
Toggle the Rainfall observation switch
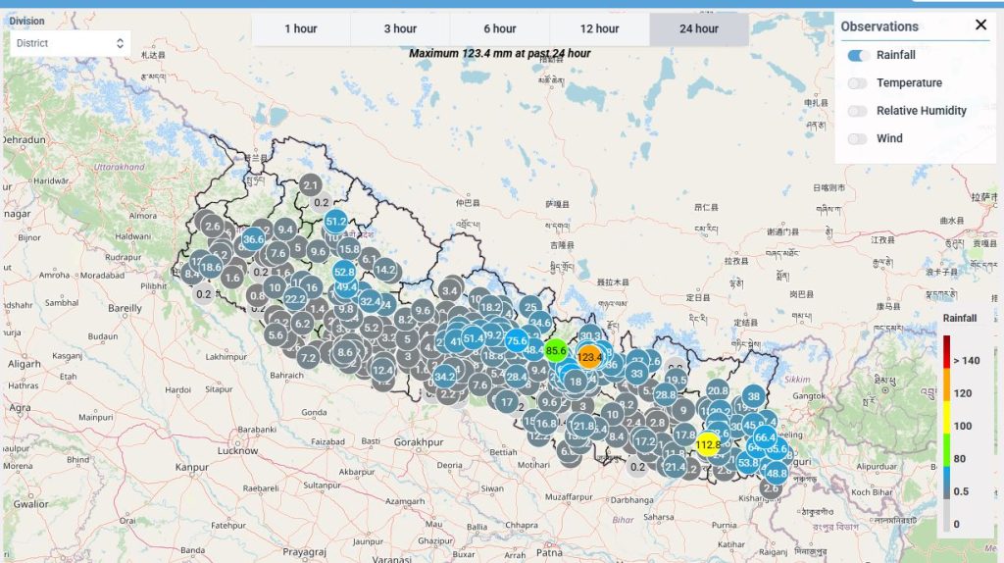pyautogui.click(x=858, y=55)
